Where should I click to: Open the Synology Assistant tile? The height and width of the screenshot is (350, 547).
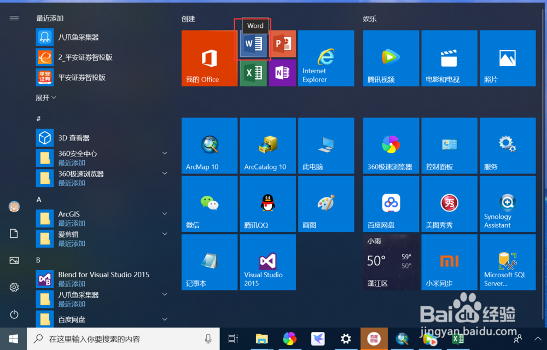[x=508, y=204]
